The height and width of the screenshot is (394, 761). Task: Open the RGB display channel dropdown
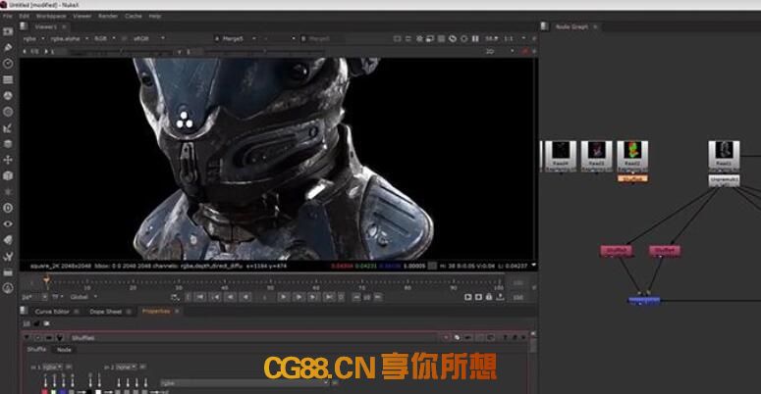(x=105, y=38)
